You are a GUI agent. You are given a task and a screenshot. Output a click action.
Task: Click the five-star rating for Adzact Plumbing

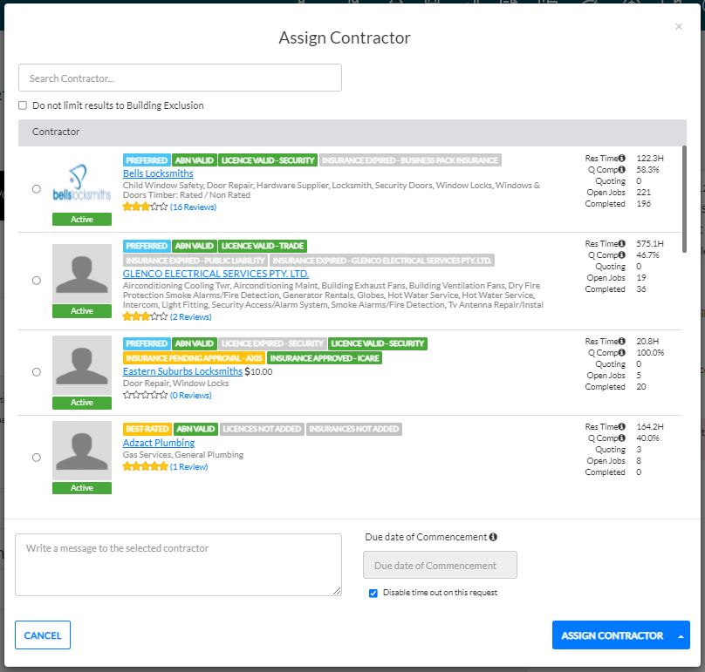point(145,466)
